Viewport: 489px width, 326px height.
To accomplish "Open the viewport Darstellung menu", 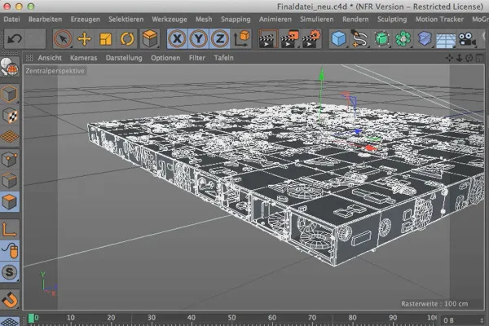I will pos(124,58).
